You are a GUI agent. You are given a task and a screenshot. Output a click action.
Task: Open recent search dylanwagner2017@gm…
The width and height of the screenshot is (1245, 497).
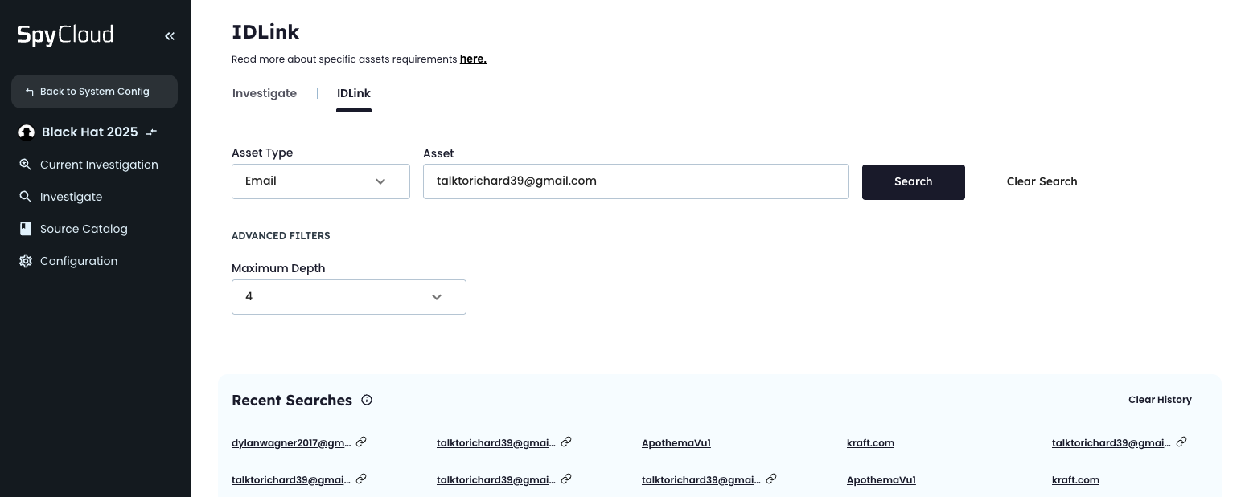291,443
